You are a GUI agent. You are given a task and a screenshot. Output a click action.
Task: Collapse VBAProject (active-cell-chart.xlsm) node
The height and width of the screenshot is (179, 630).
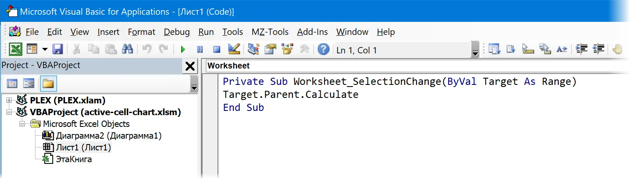(9, 112)
